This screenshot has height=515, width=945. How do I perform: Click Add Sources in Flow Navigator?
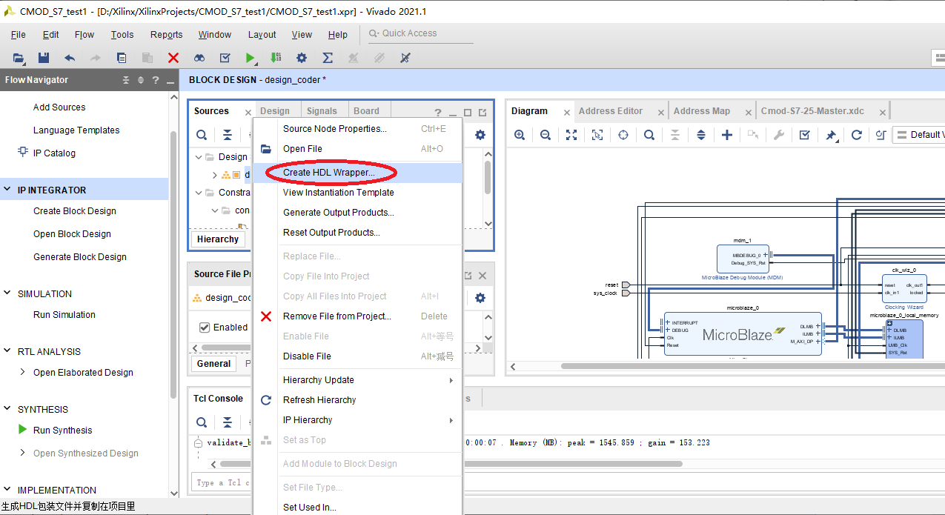tap(59, 107)
